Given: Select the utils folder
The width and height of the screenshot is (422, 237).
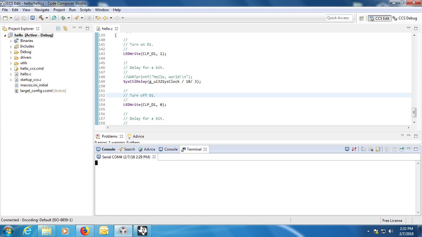Looking at the screenshot, I should (x=24, y=63).
